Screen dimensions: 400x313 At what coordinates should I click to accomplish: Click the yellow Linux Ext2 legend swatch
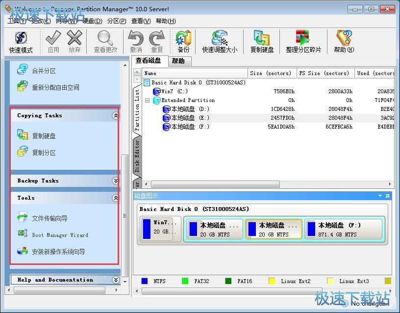[272, 281]
